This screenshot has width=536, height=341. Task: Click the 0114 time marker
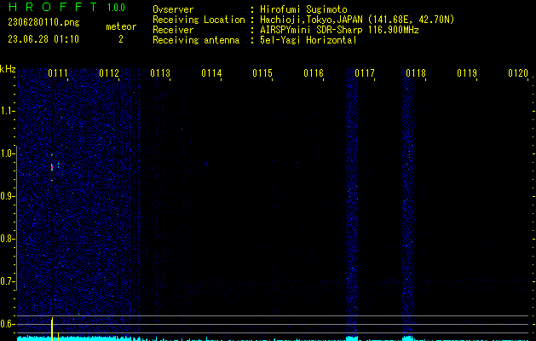(211, 73)
